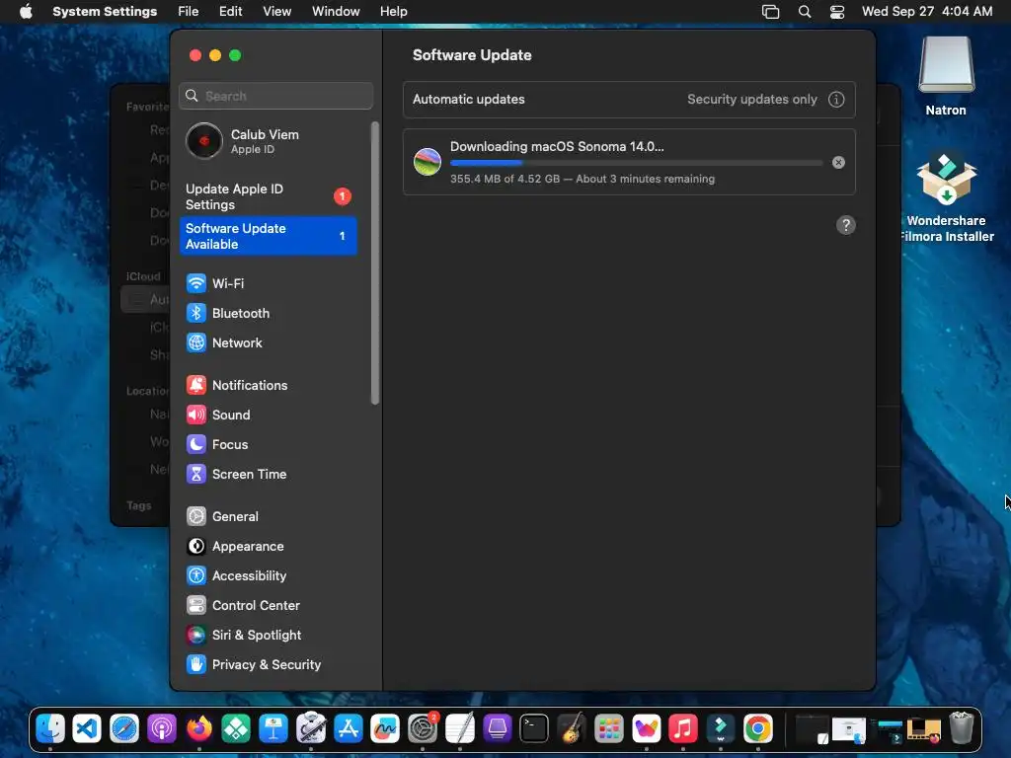The width and height of the screenshot is (1011, 758).
Task: Select Wondershare Filmora Installer on desktop
Action: coord(946,197)
